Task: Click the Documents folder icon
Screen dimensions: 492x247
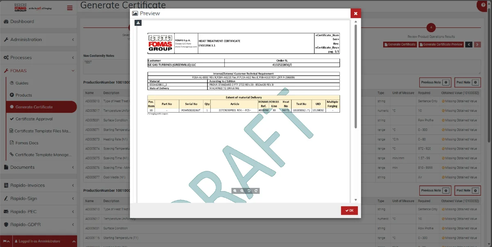Action: click(x=6, y=167)
